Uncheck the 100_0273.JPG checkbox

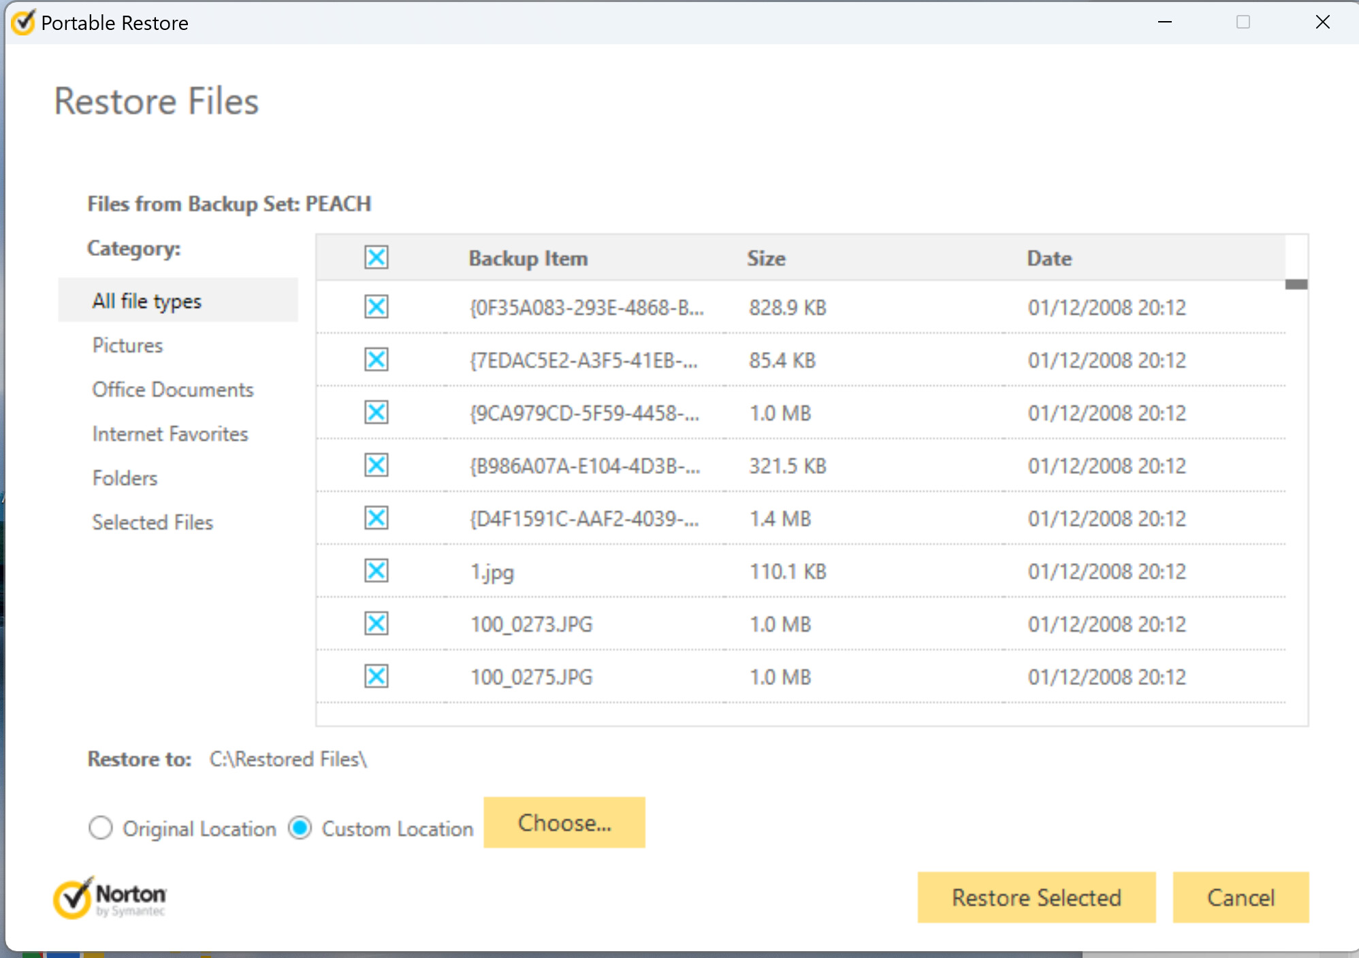376,624
